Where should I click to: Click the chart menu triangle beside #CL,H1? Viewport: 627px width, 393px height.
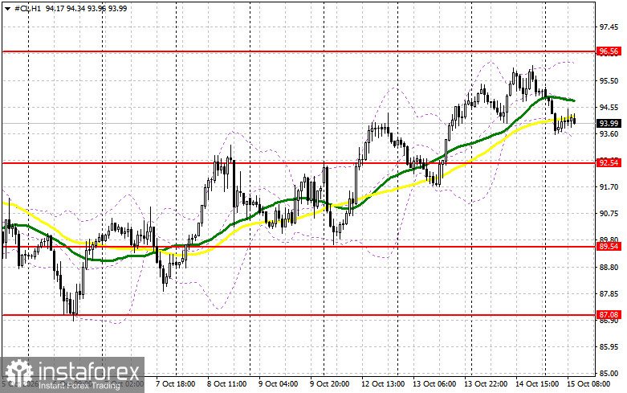[7, 8]
